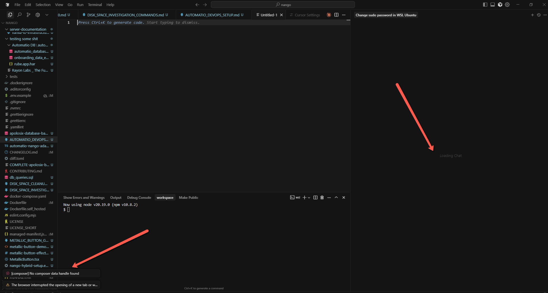The width and height of the screenshot is (548, 293).
Task: Open Cursor settings gear in title bar
Action: click(x=507, y=5)
